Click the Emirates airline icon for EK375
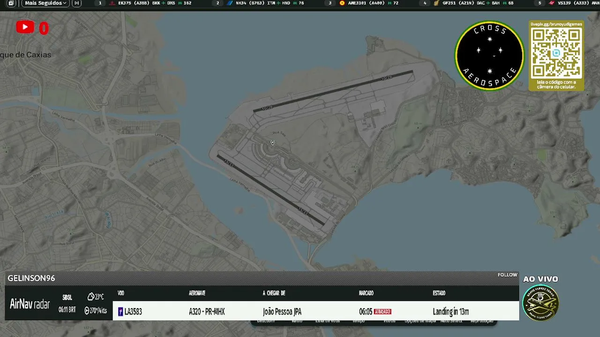Image resolution: width=600 pixels, height=337 pixels. [112, 3]
